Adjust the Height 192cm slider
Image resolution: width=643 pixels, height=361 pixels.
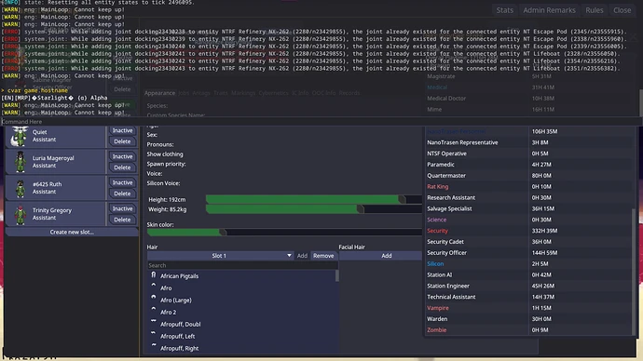(x=314, y=199)
